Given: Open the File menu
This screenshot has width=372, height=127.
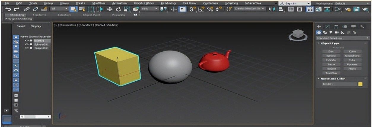Looking at the screenshot, I should (x=7, y=3).
